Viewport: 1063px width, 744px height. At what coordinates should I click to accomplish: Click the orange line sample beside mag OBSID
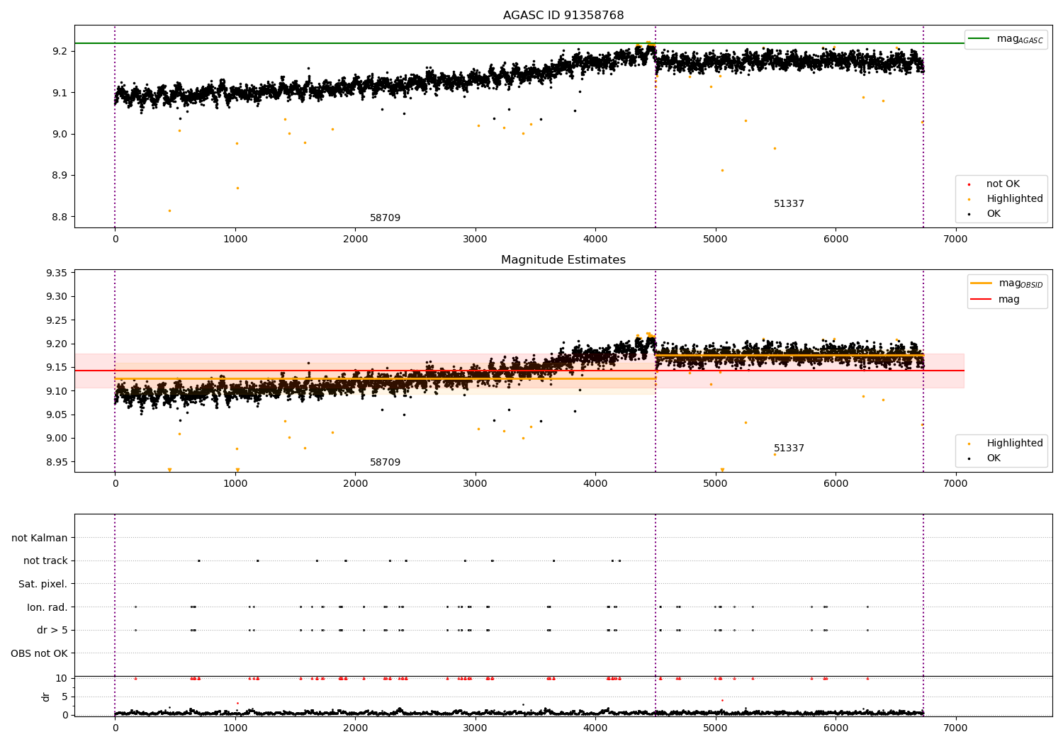(x=982, y=283)
